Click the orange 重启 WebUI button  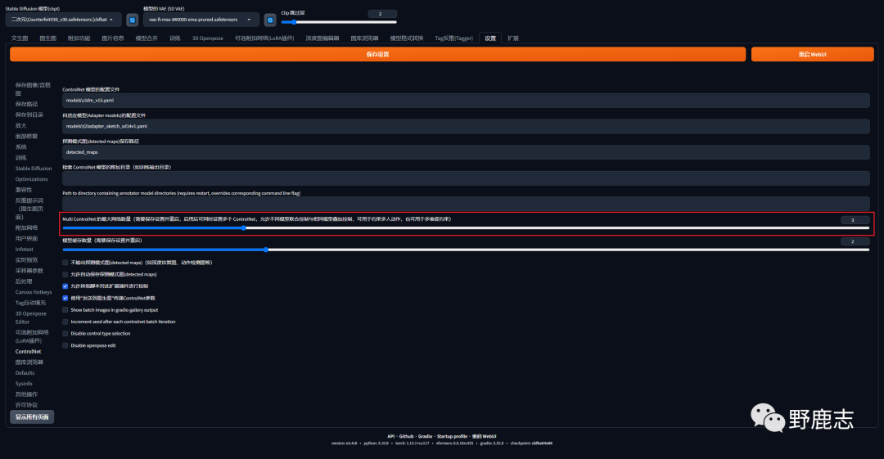[813, 54]
